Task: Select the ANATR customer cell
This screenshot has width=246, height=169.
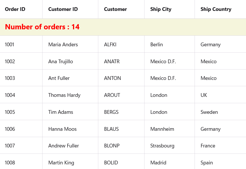Action: 112,62
